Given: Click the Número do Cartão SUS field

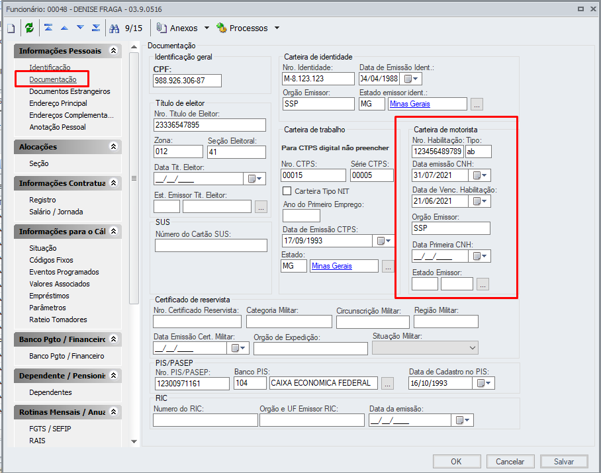Looking at the screenshot, I should tap(210, 245).
